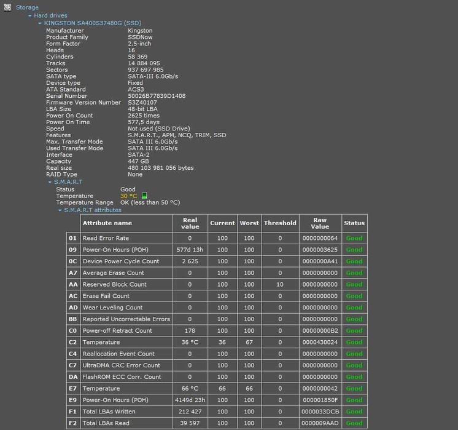This screenshot has width=458, height=430.
Task: Collapse the S.M.A.R.T section arrow
Action: 50,182
